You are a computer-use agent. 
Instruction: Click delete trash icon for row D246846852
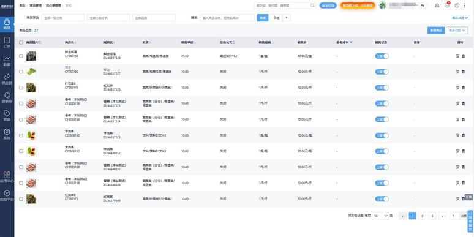click(x=464, y=151)
